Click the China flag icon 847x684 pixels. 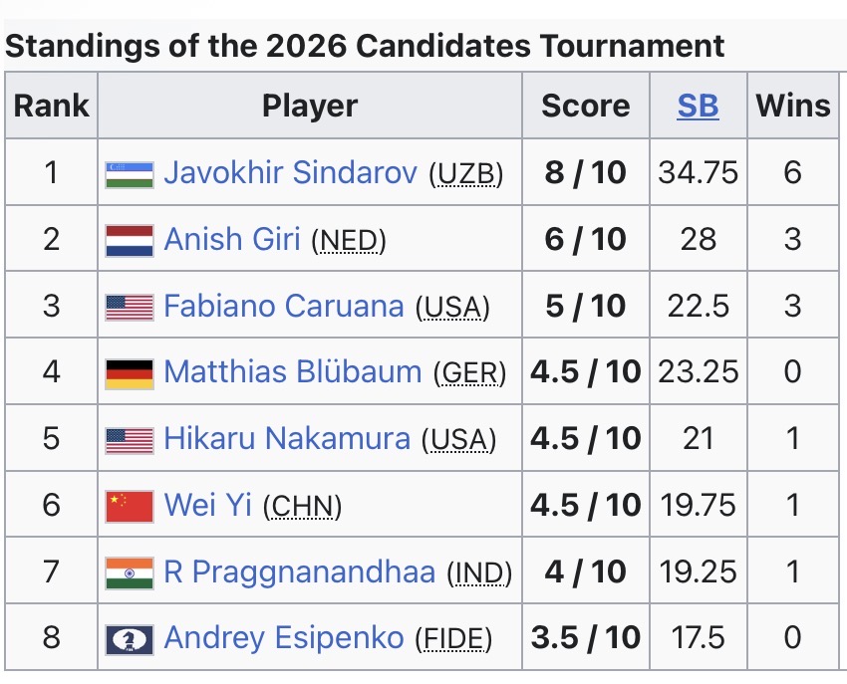click(130, 506)
